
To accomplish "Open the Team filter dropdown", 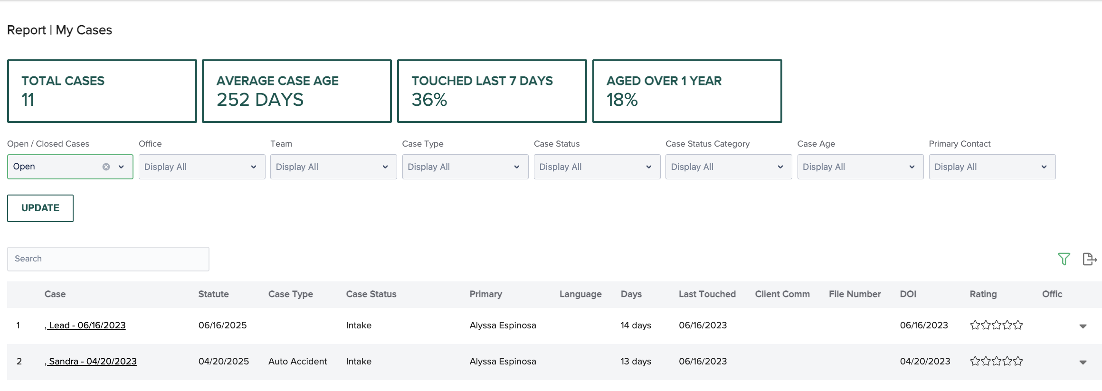I will coord(333,167).
